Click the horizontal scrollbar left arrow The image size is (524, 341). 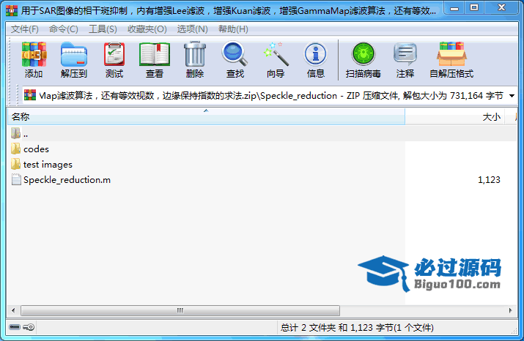13,311
